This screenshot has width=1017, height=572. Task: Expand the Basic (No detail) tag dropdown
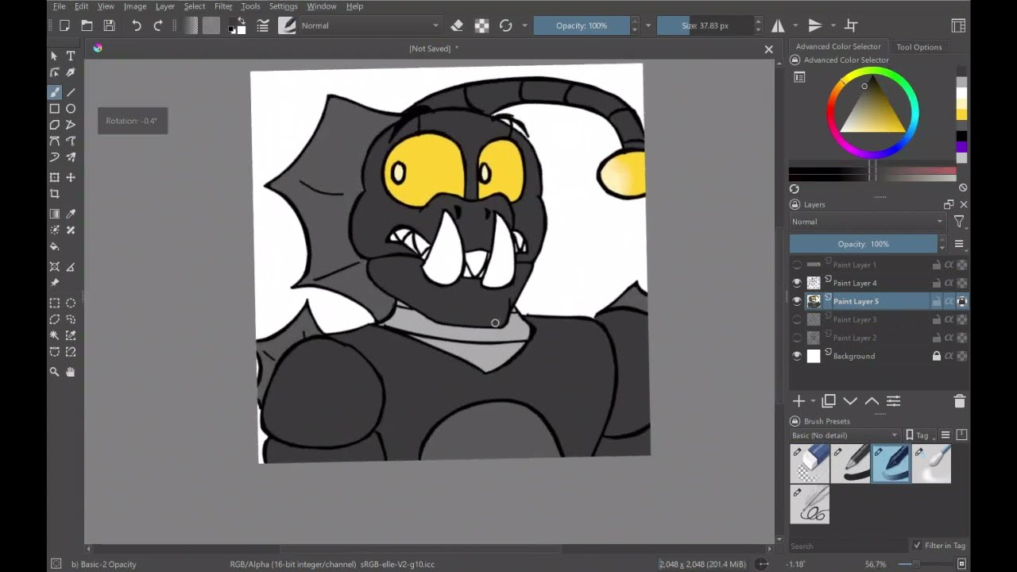point(845,435)
